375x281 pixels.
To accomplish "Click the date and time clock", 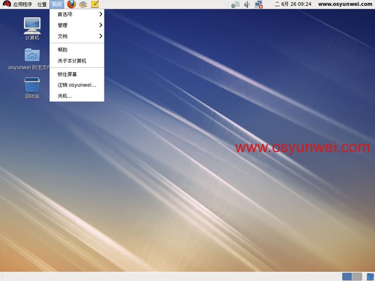I will 293,4.
